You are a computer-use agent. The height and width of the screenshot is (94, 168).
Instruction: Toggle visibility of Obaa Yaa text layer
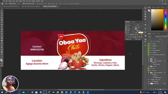pyautogui.click(x=149, y=70)
